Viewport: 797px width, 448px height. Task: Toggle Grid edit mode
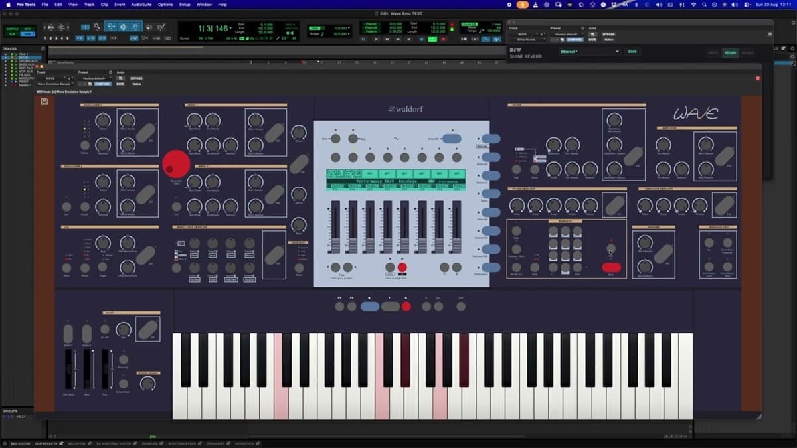tap(28, 33)
